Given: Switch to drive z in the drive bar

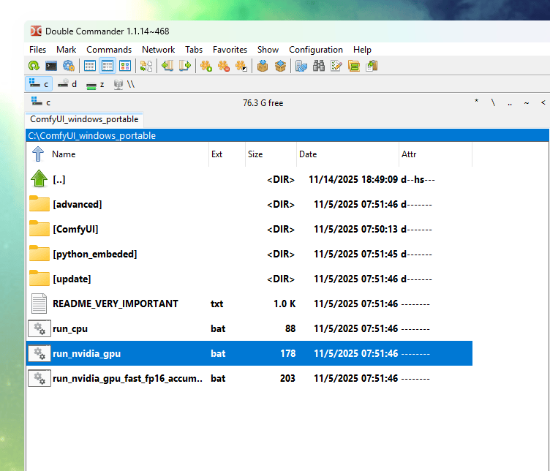Looking at the screenshot, I should pos(95,84).
